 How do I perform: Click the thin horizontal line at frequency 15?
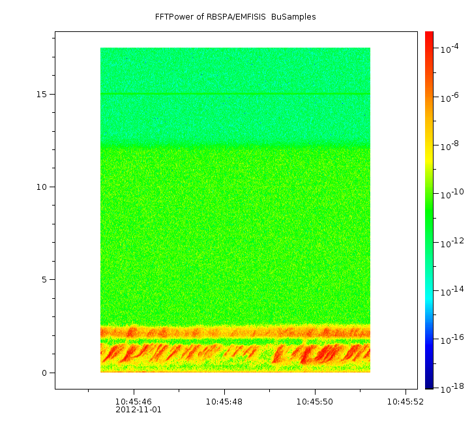coord(235,95)
